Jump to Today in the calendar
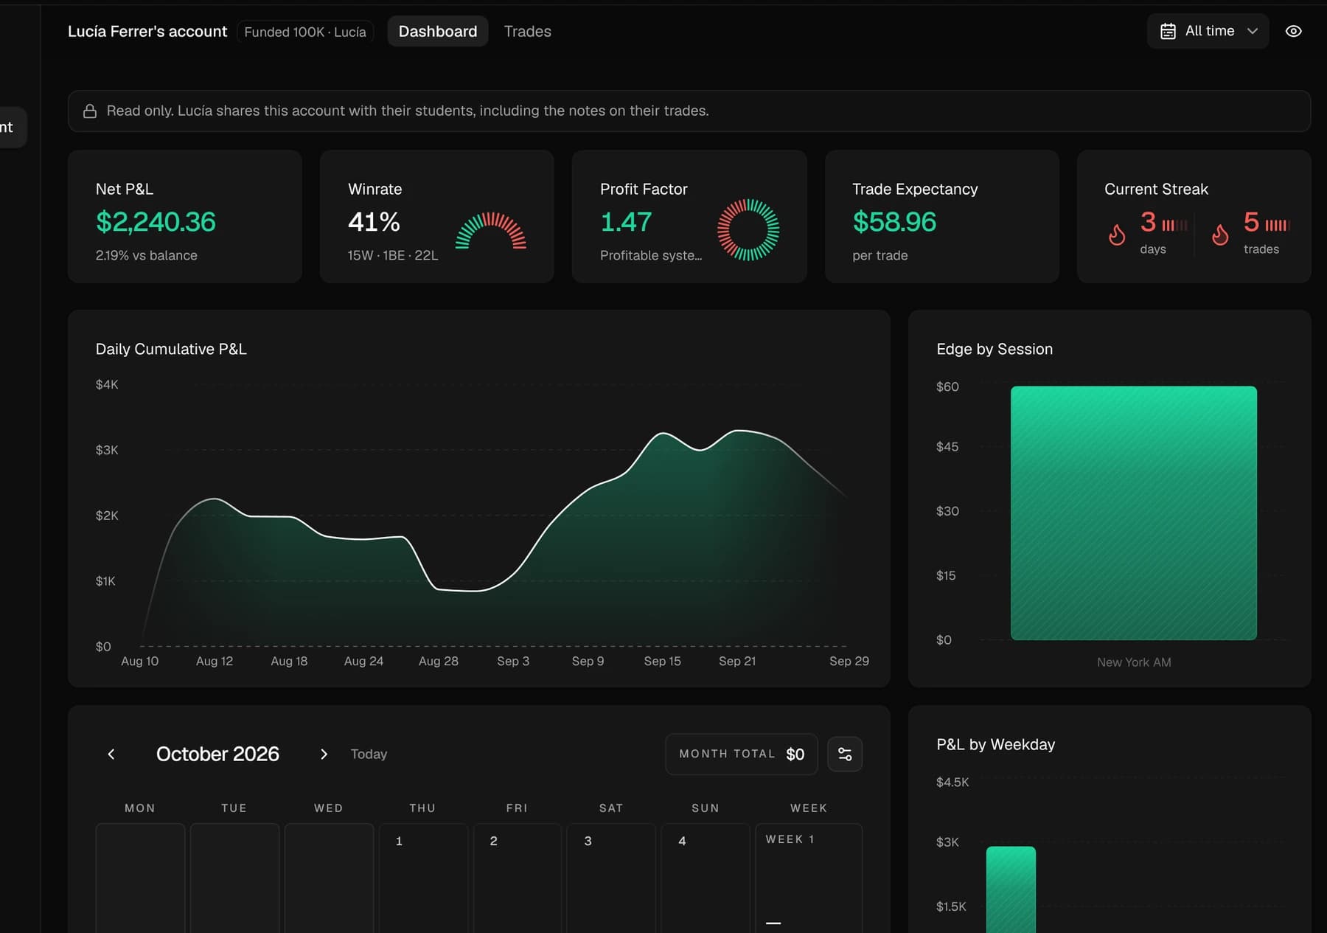The width and height of the screenshot is (1327, 933). pos(369,754)
